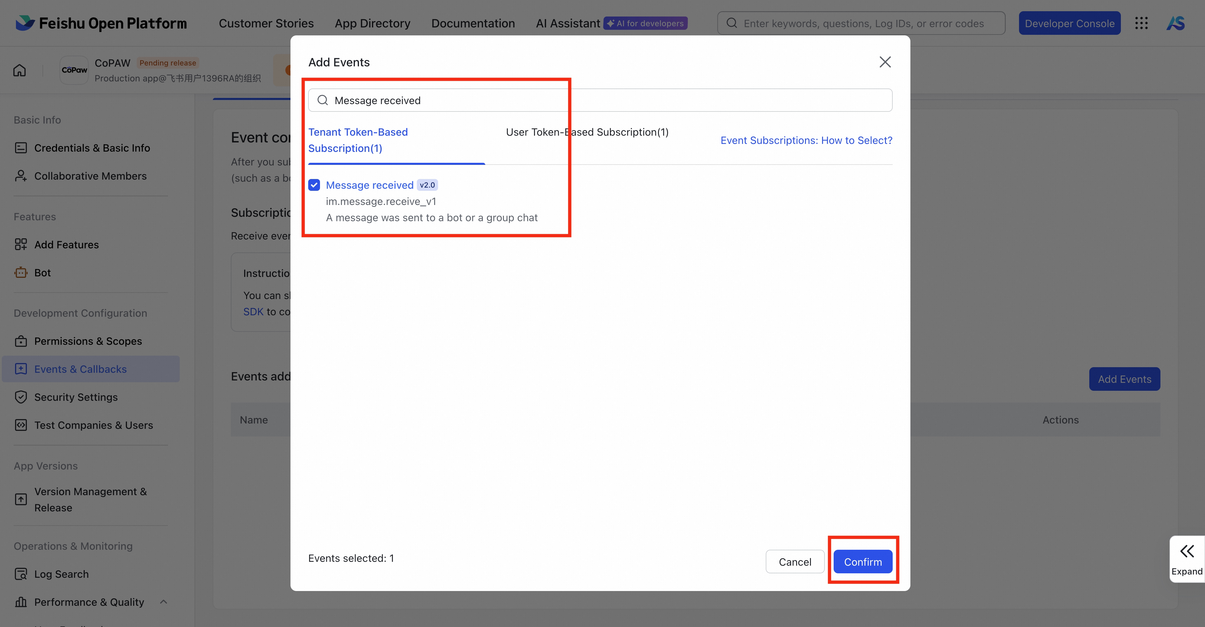1205x627 pixels.
Task: Open Bot feature in sidebar
Action: pos(42,273)
